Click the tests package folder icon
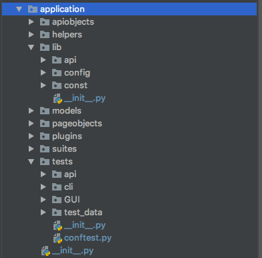This screenshot has width=262, height=258. pyautogui.click(x=45, y=162)
